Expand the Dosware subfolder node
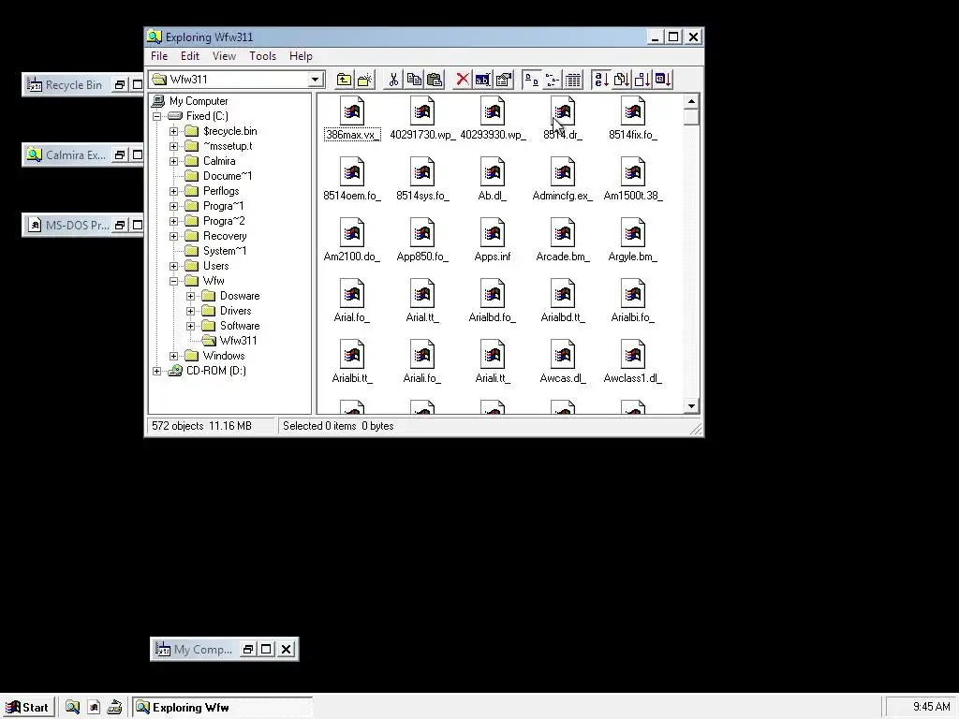Image resolution: width=959 pixels, height=719 pixels. pos(191,296)
